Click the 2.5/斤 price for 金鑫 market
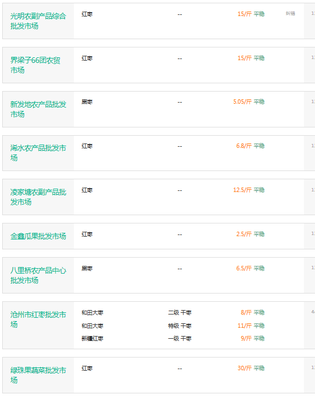 pos(244,234)
